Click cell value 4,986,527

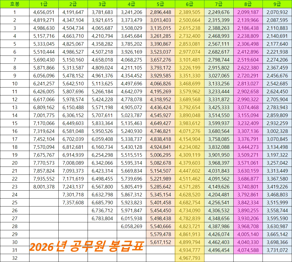[x=73, y=52]
